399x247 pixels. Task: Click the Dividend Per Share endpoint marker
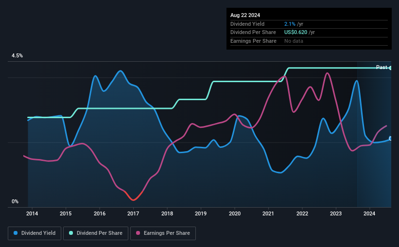point(391,68)
